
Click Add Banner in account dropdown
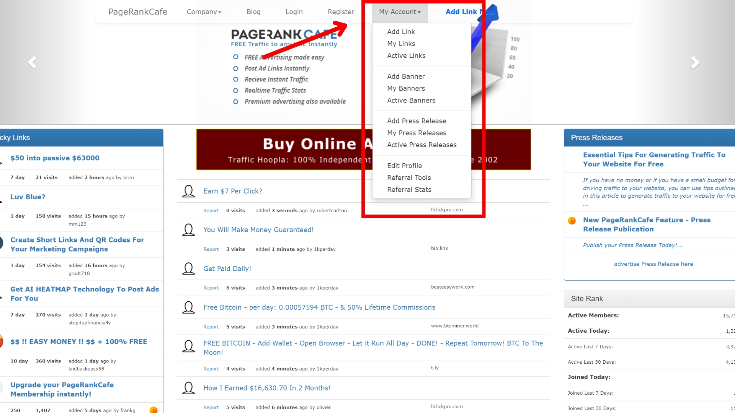[407, 76]
